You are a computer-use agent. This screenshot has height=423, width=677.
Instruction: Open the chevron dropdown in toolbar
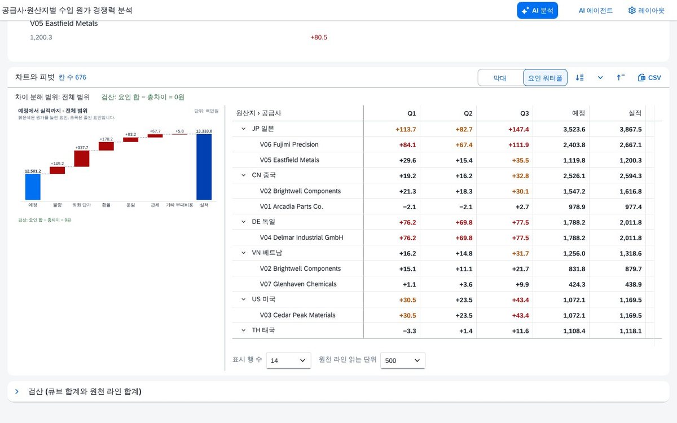[600, 78]
